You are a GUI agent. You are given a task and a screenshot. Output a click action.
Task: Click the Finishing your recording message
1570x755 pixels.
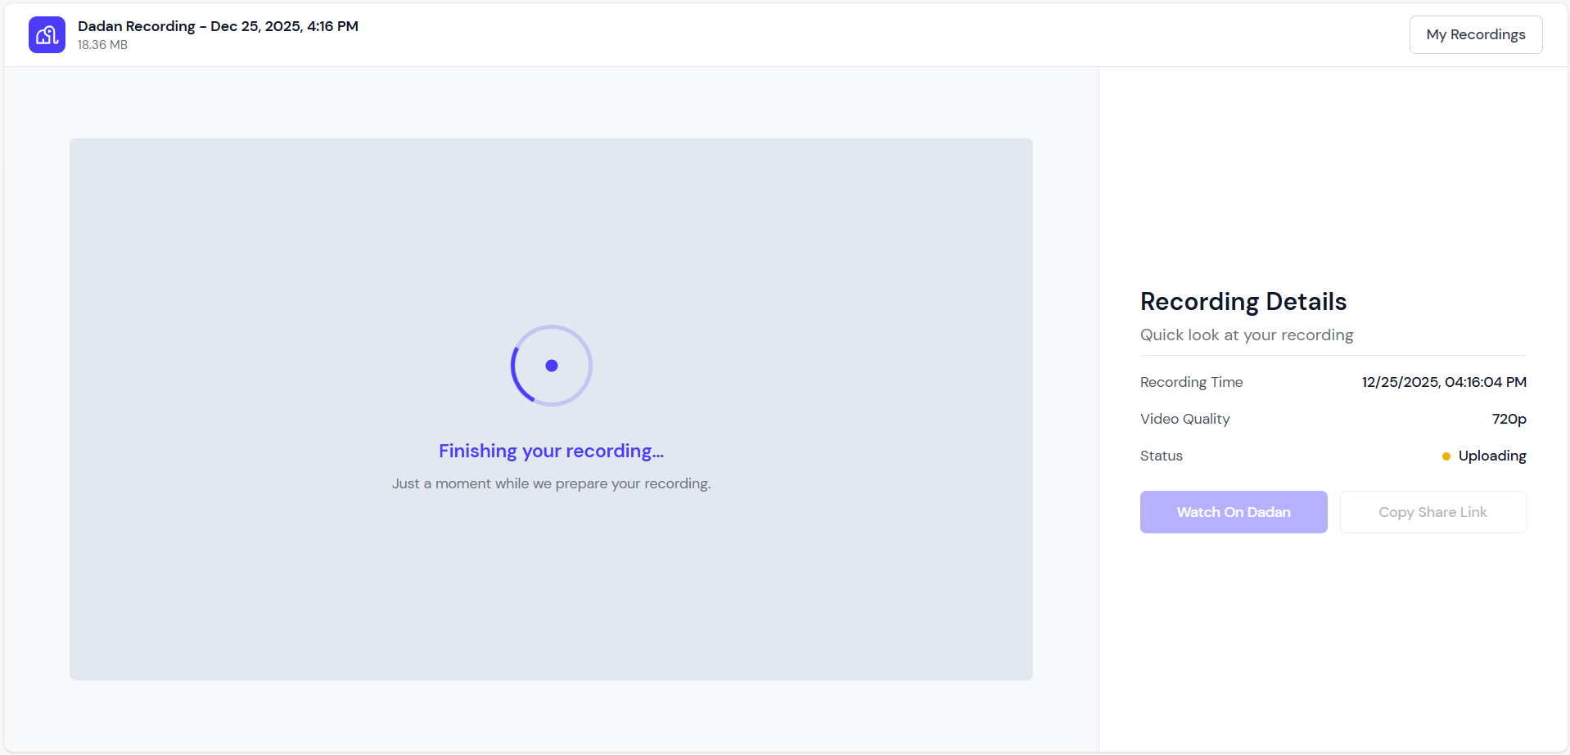coord(551,451)
